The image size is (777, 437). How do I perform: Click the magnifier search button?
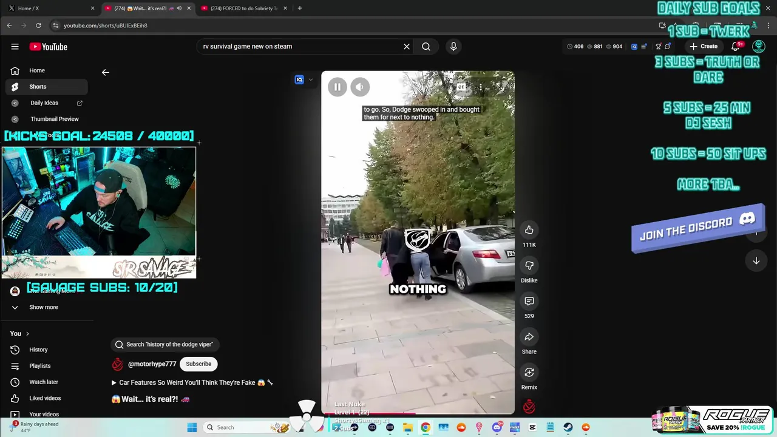pyautogui.click(x=426, y=46)
